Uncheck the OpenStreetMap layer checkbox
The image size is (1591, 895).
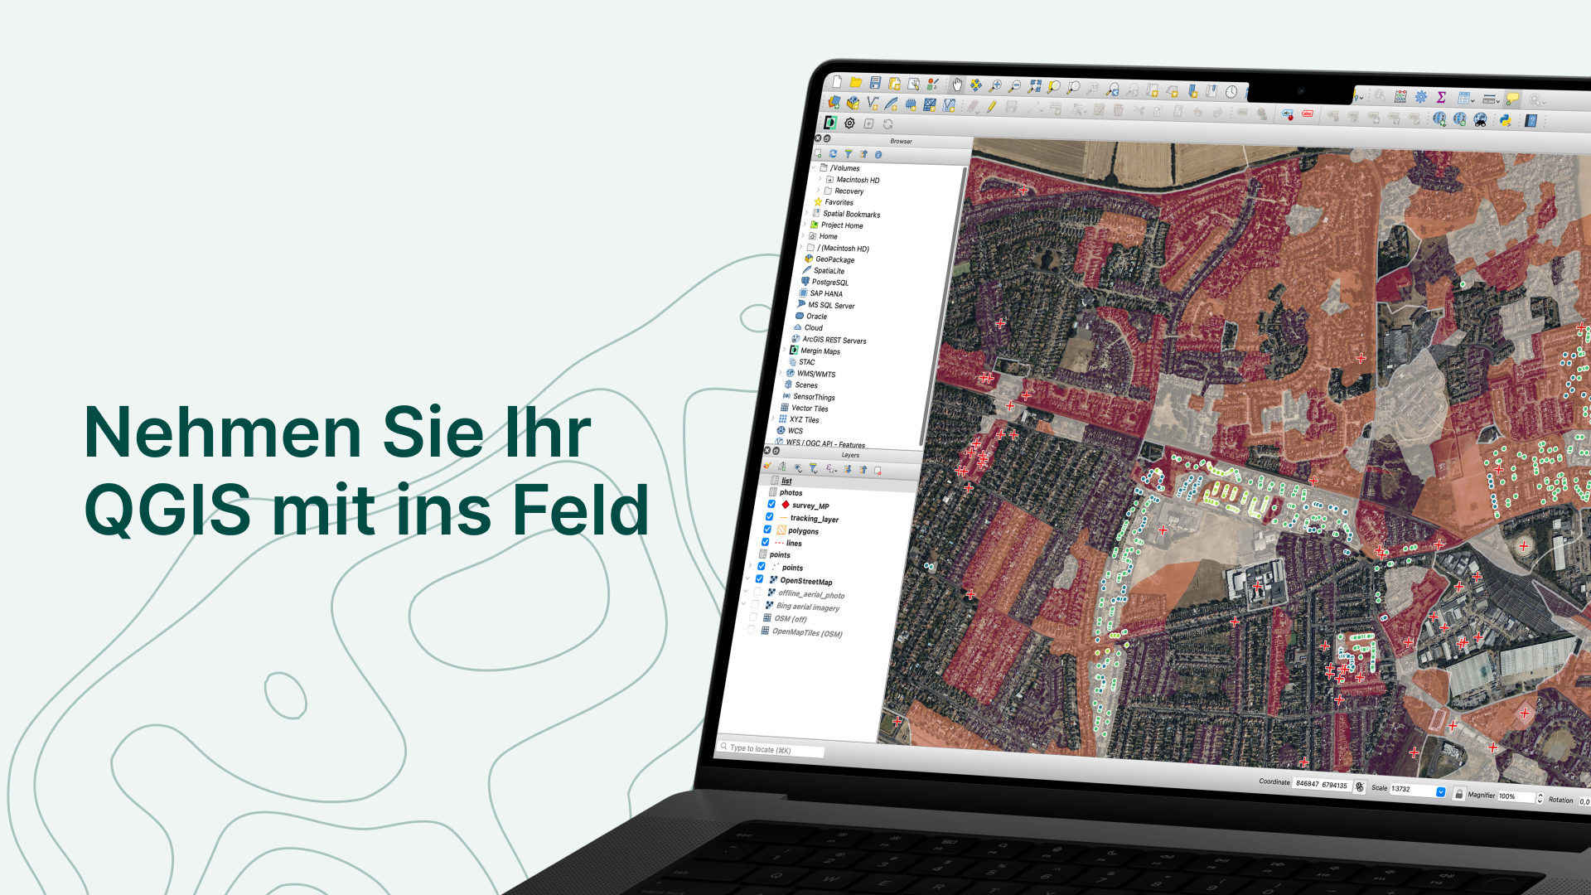759,578
